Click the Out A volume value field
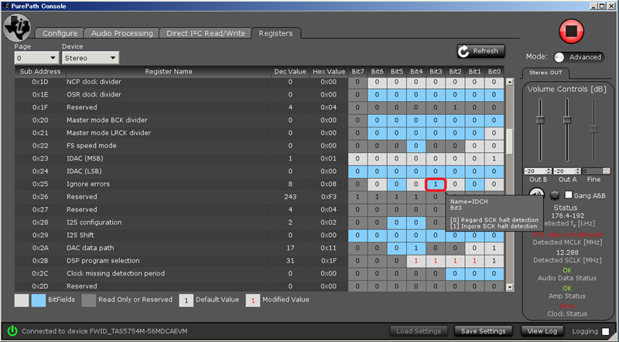The width and height of the screenshot is (619, 342). coord(563,171)
